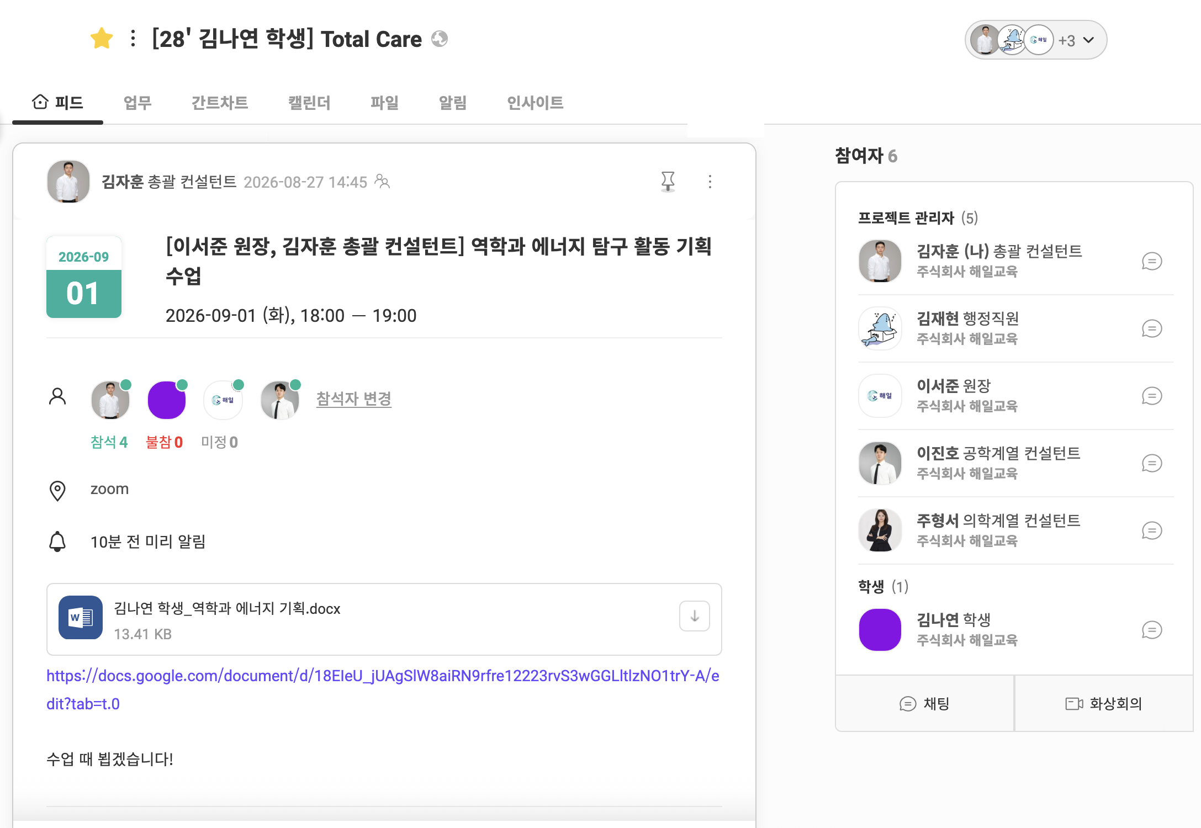Viewport: 1201px width, 828px height.
Task: Click 불참 0 attendance count
Action: [x=164, y=442]
